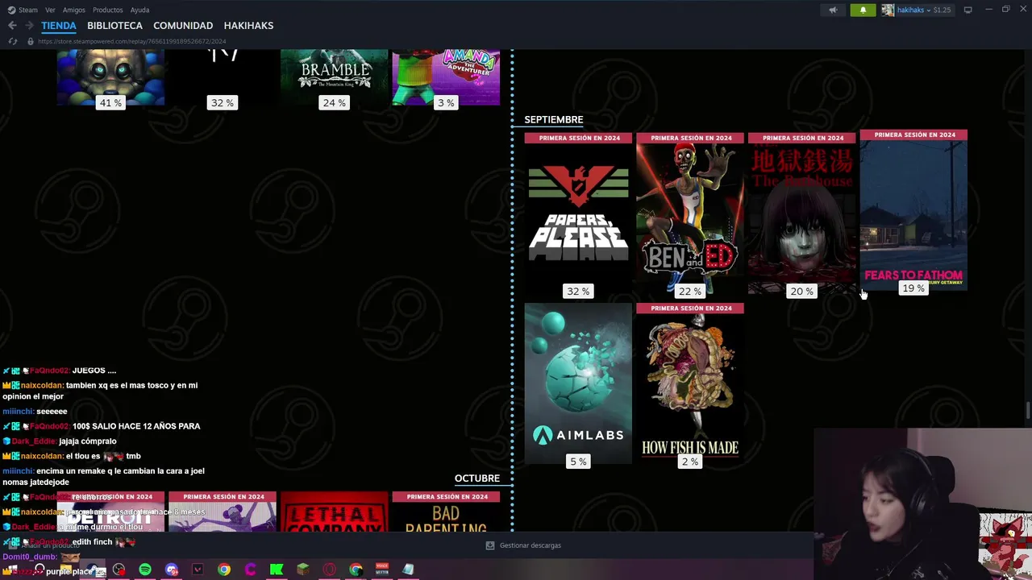
Task: Open Discord from the taskbar
Action: pos(172,570)
